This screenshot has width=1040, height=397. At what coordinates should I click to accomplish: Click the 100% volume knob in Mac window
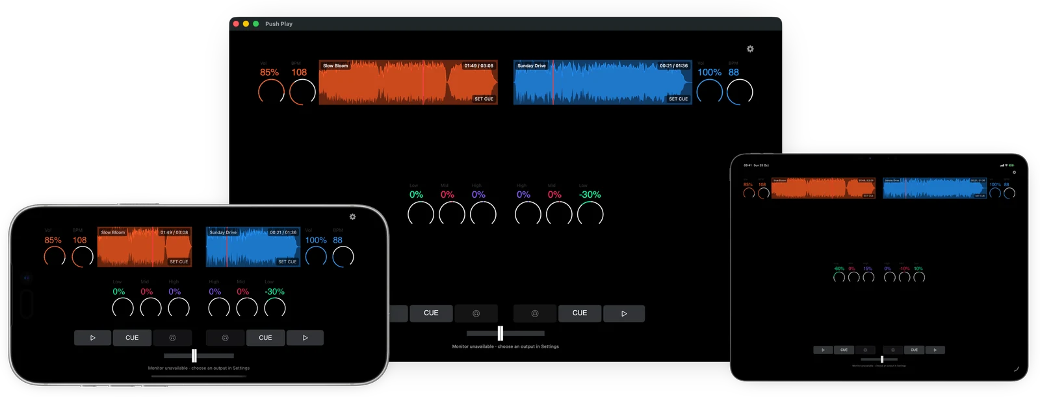pyautogui.click(x=710, y=92)
